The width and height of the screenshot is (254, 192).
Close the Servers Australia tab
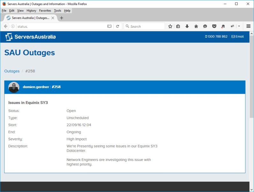coord(53,18)
